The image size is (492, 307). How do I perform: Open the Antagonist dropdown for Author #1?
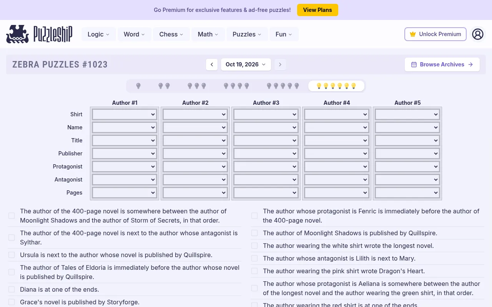pyautogui.click(x=125, y=180)
